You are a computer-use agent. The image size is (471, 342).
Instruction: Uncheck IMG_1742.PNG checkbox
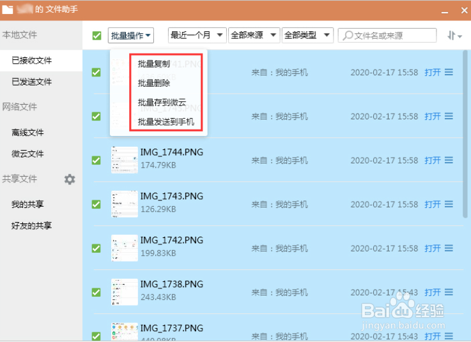[x=96, y=248]
